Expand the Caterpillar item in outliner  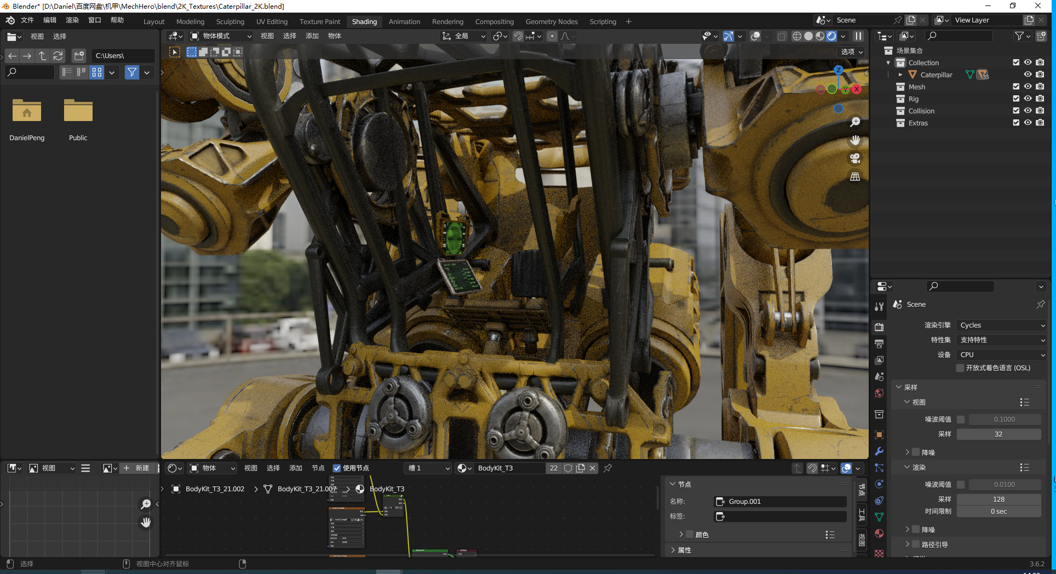click(x=900, y=74)
